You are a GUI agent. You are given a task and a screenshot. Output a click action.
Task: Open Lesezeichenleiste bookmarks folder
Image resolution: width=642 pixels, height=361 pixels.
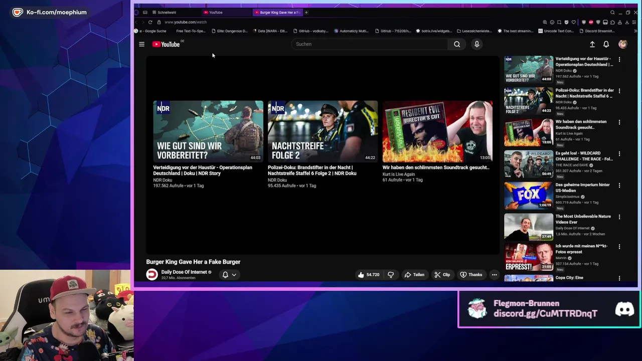point(474,31)
